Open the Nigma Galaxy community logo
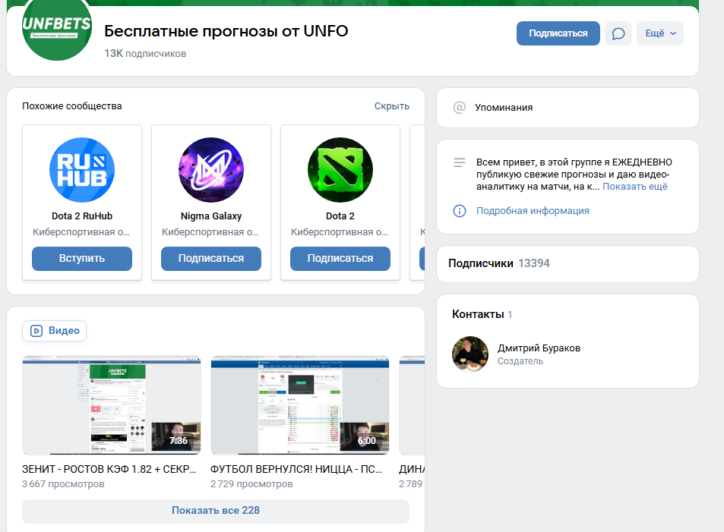The height and width of the screenshot is (532, 724). click(210, 170)
